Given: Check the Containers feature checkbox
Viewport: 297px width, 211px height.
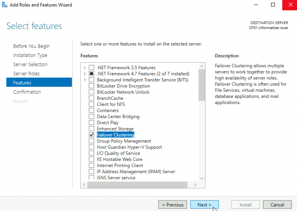Looking at the screenshot, I should point(91,110).
